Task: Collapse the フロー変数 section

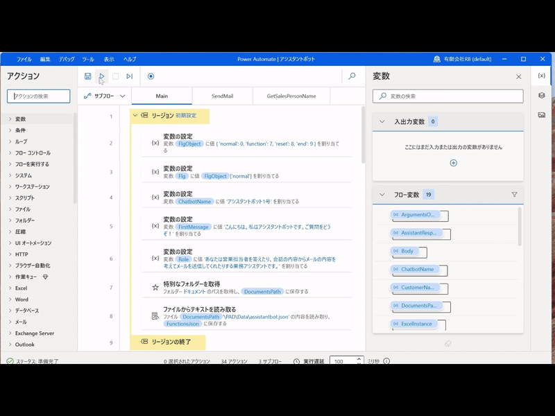Action: (x=382, y=195)
